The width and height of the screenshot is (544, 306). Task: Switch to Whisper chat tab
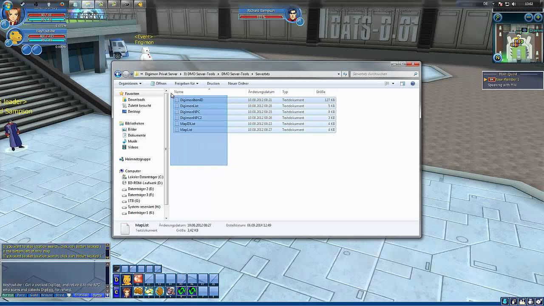[47, 295]
